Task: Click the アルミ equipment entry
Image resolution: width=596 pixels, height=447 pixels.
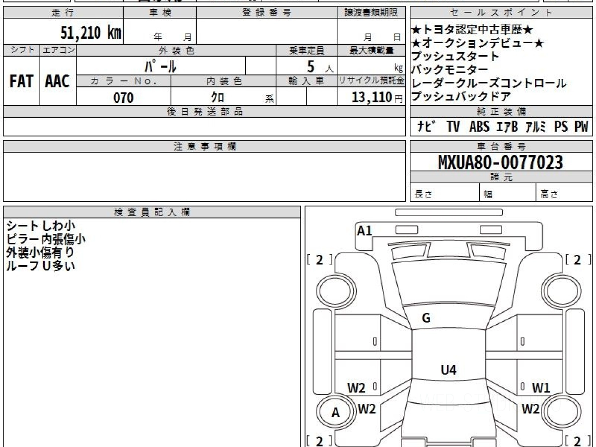Action: tap(535, 127)
